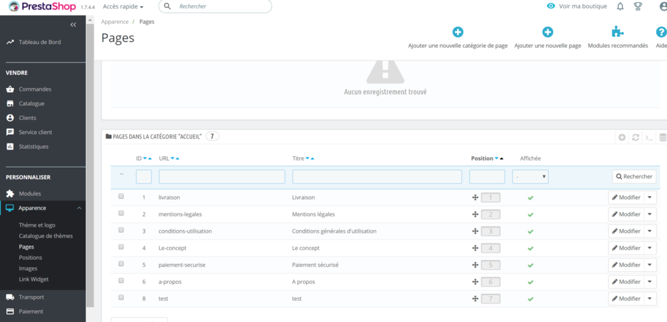Click the Tableau de Bord trend icon
The image size is (667, 322).
(x=10, y=42)
